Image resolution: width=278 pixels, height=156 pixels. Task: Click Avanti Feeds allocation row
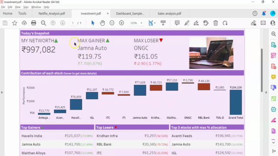click(x=207, y=136)
